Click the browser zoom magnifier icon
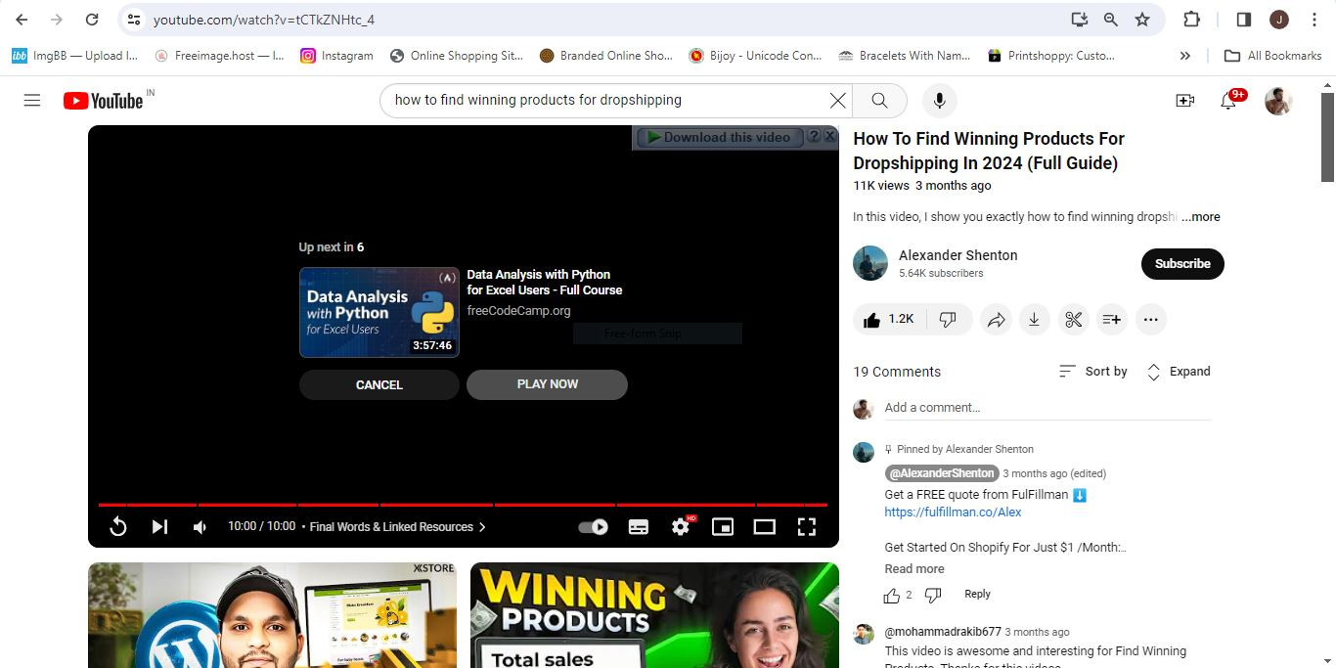The image size is (1336, 668). (x=1111, y=20)
